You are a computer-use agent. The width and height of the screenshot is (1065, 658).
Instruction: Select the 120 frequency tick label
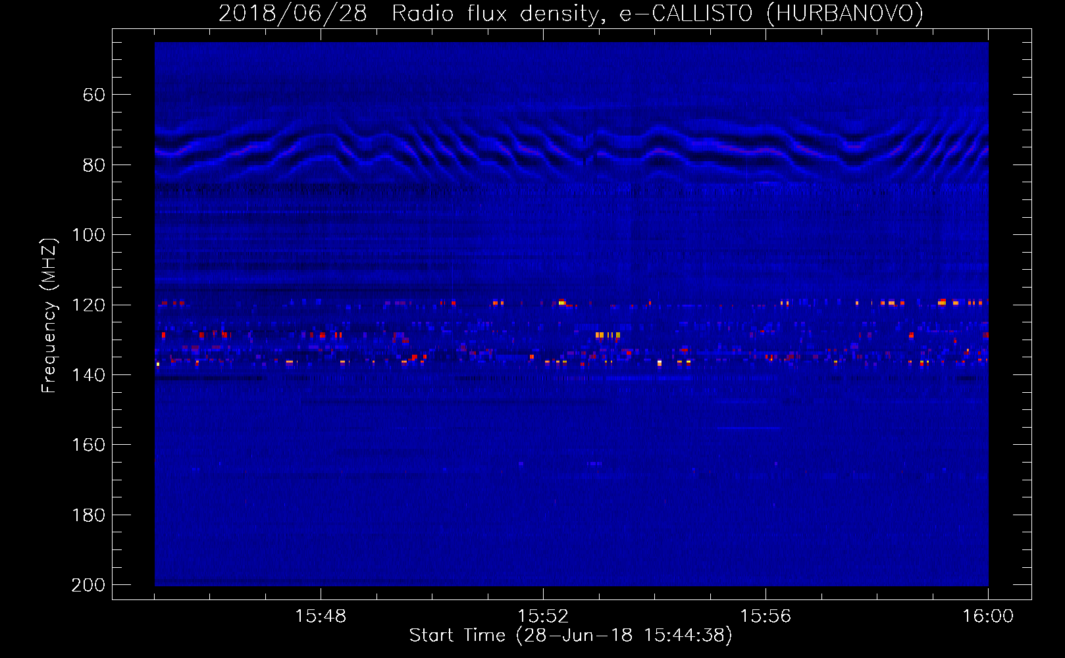(x=89, y=305)
